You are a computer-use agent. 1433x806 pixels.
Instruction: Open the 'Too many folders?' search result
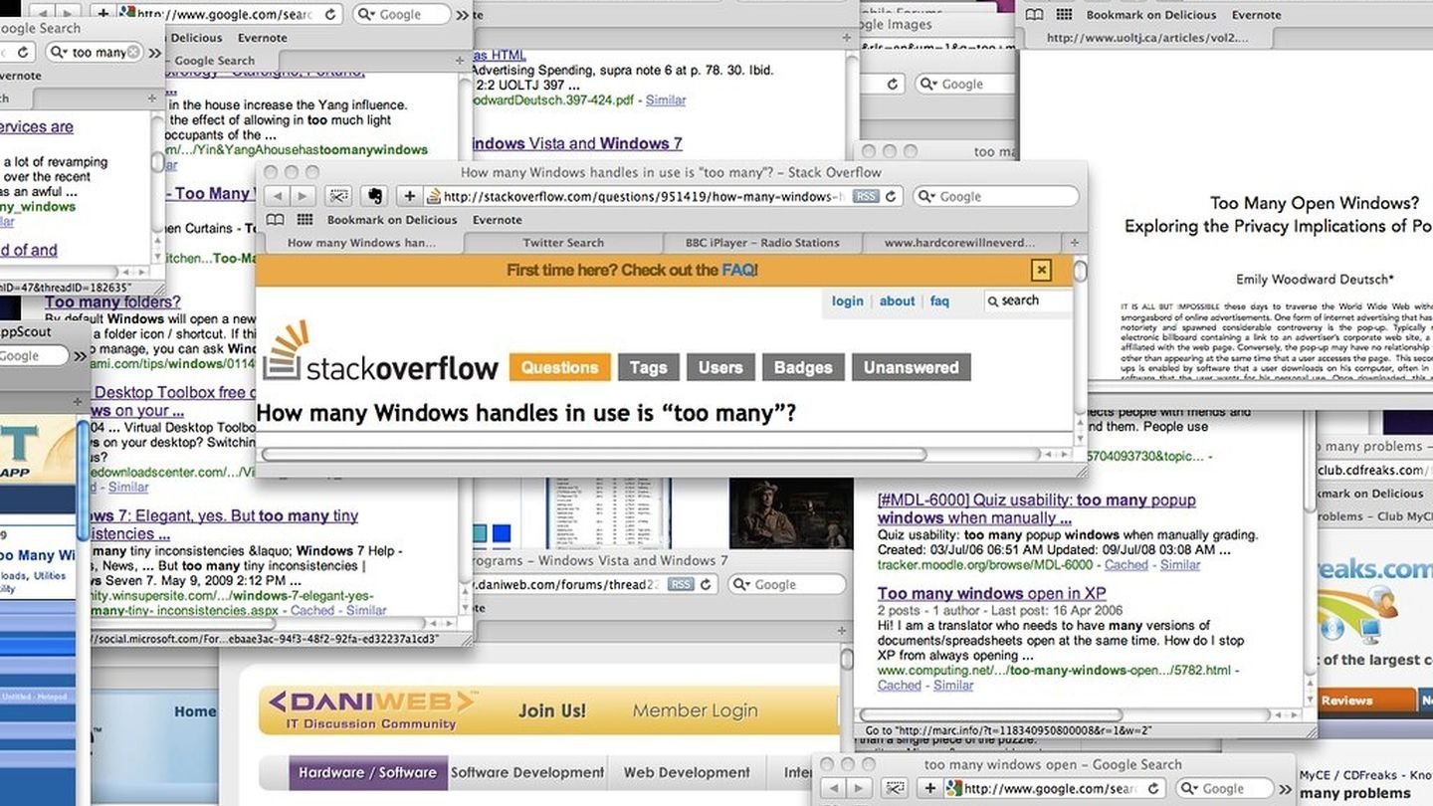pyautogui.click(x=112, y=302)
